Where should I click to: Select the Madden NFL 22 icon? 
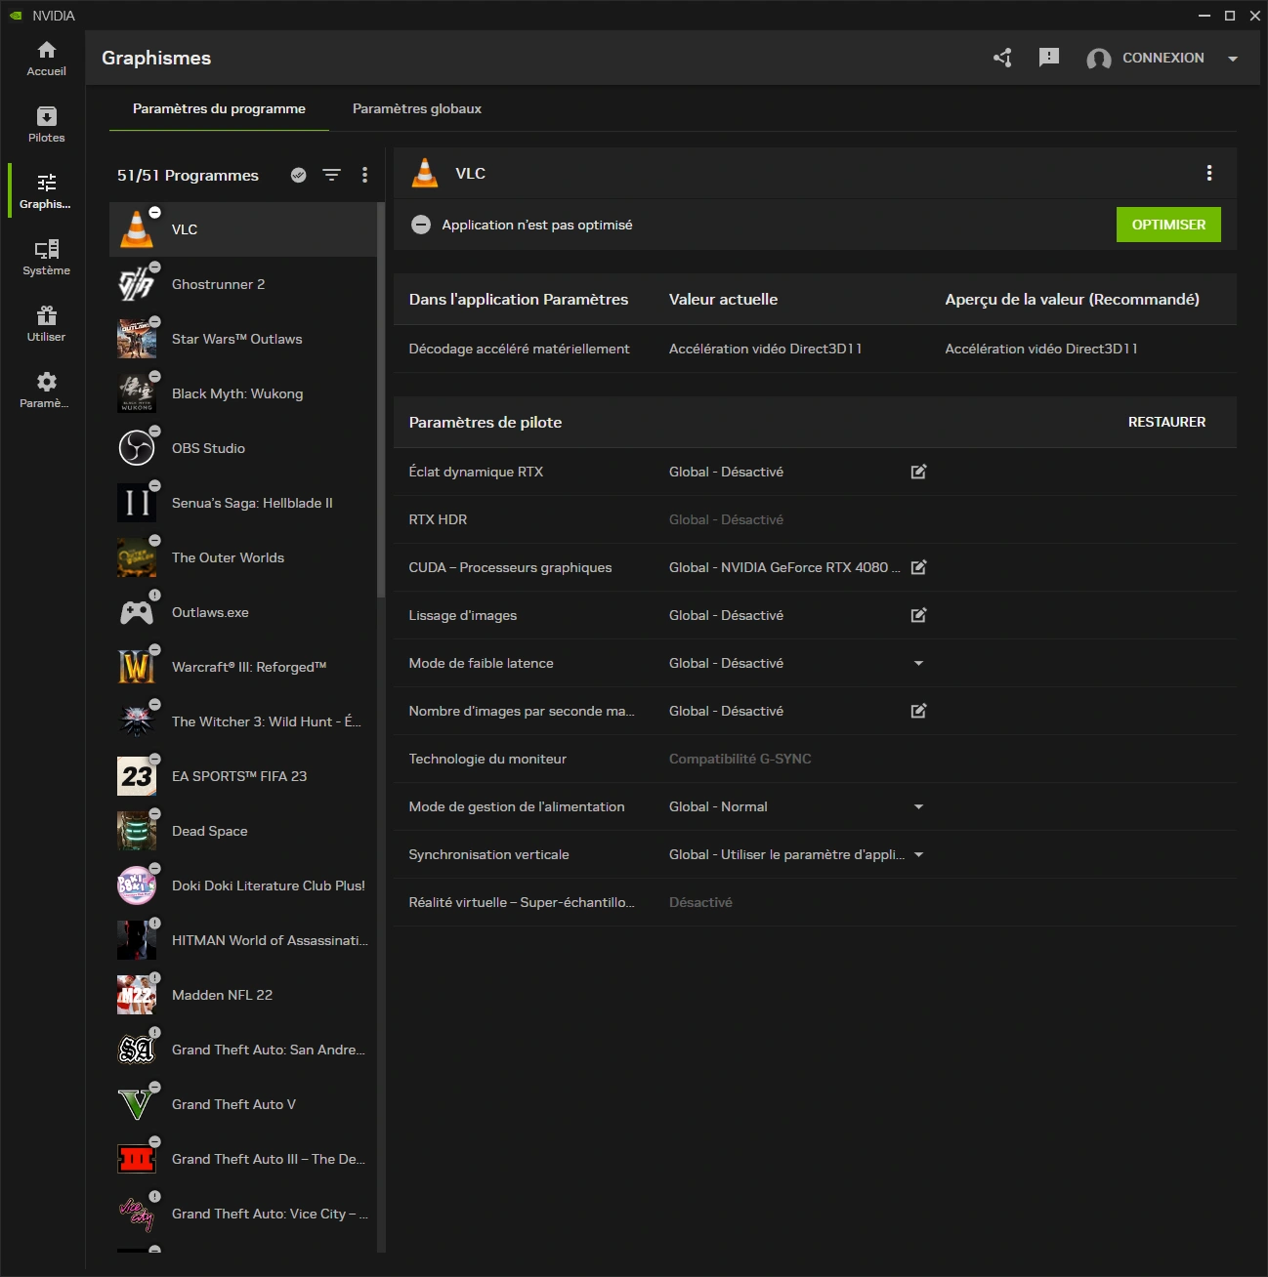[x=137, y=995]
